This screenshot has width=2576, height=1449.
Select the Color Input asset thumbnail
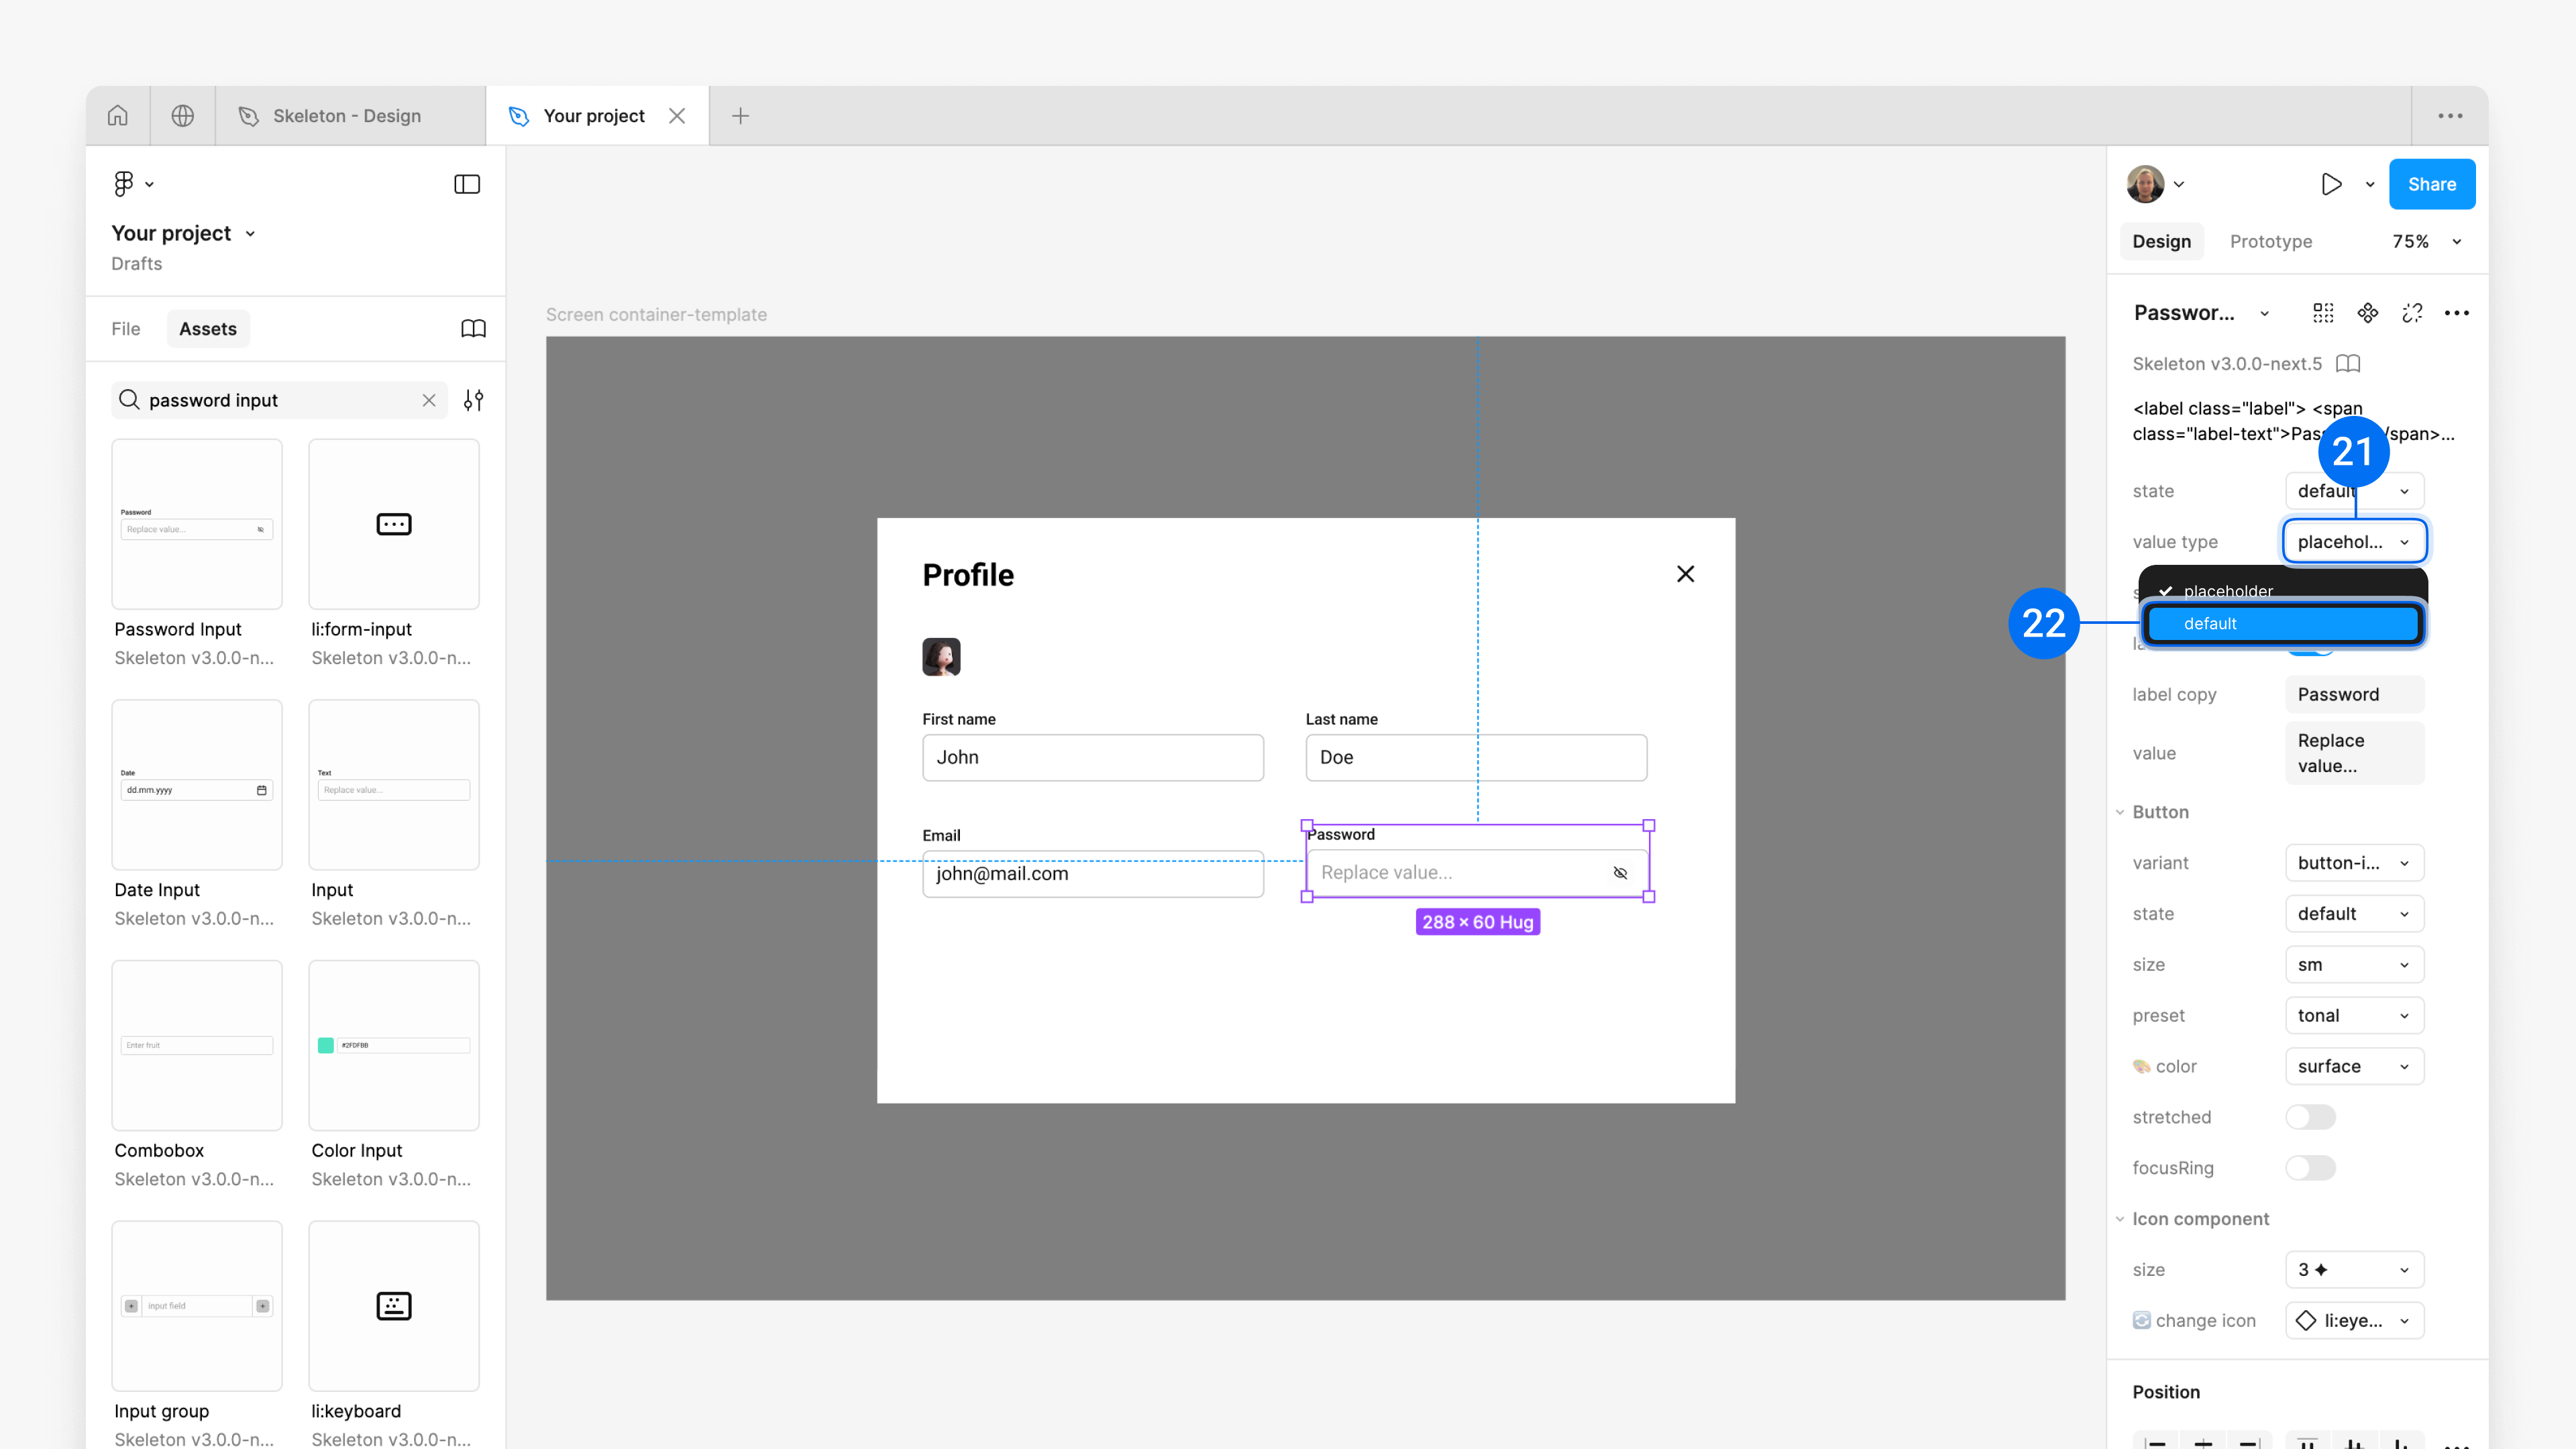[x=394, y=1045]
